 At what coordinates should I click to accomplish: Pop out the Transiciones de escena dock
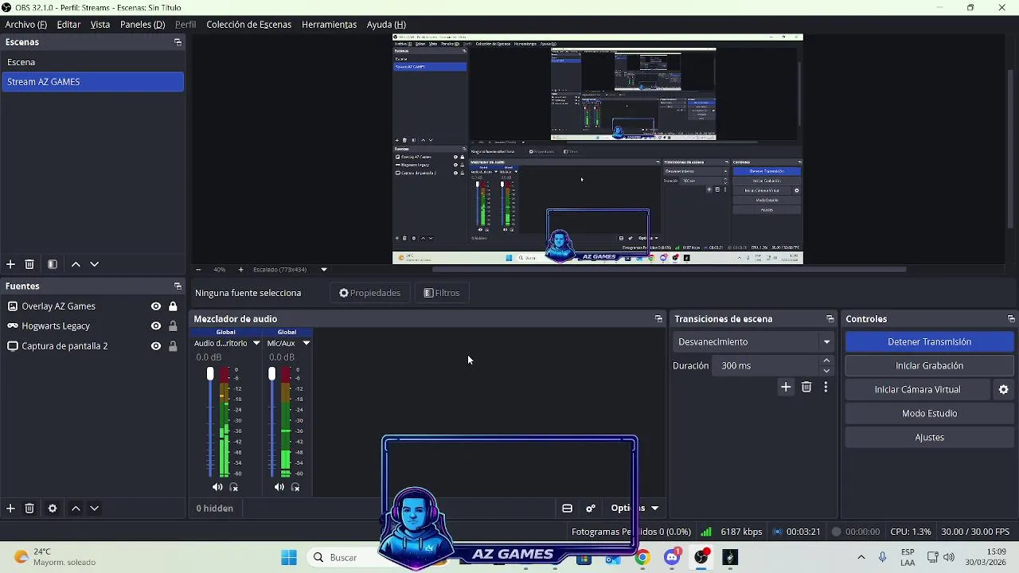pos(830,319)
